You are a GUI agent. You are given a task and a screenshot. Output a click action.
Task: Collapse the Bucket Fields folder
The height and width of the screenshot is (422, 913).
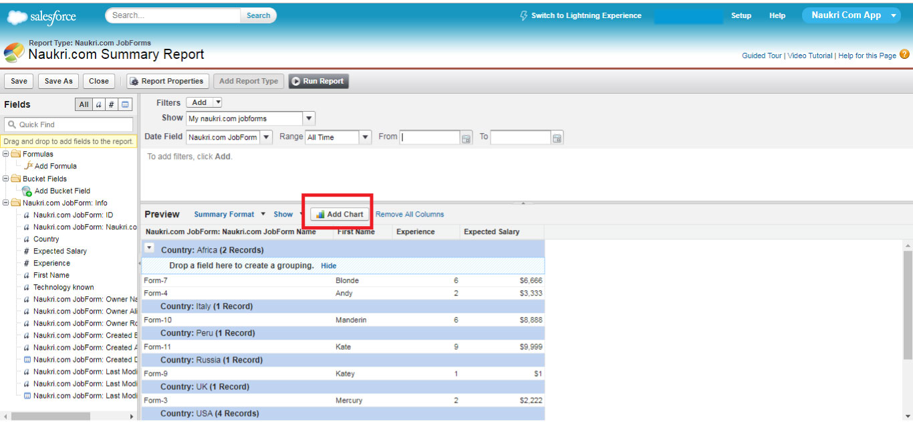(6, 179)
